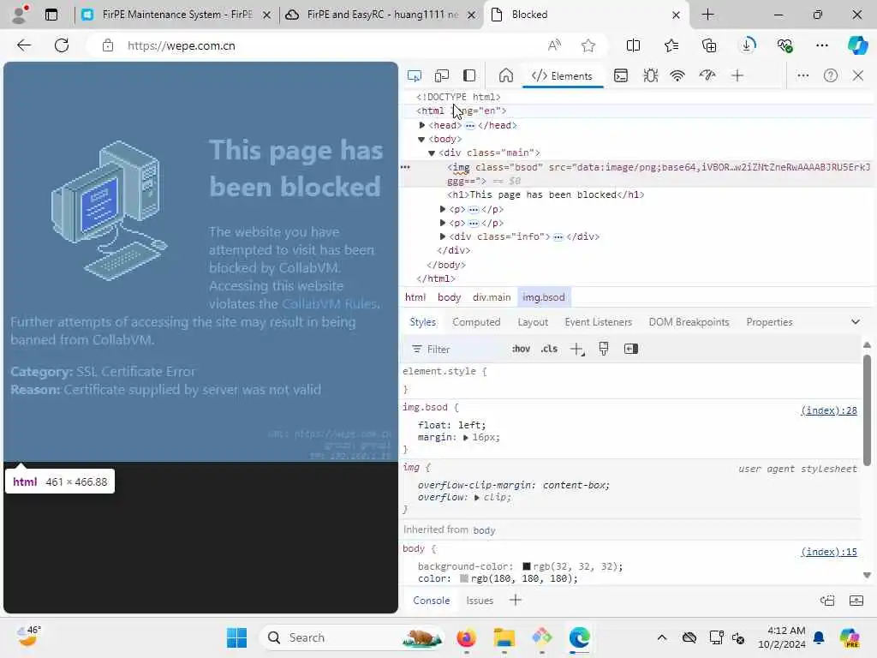This screenshot has width=877, height=658.
Task: Open the Network wifi icon tool
Action: [677, 75]
